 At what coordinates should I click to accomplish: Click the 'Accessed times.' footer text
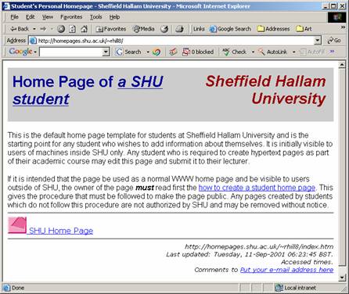[307, 262]
